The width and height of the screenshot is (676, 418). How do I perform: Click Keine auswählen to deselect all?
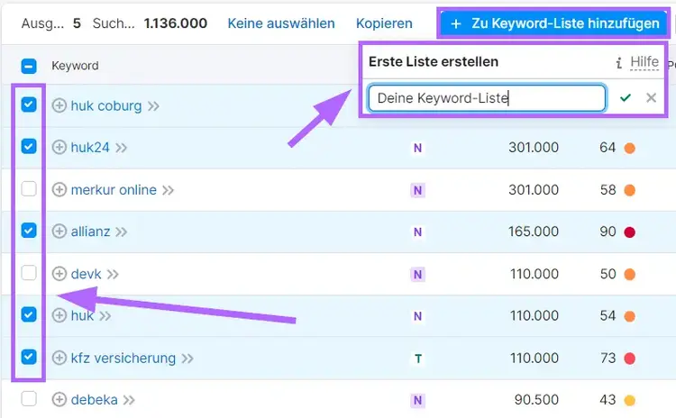[x=281, y=23]
